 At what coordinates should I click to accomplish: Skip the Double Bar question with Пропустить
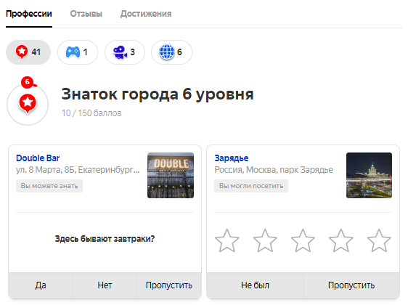[x=169, y=285]
